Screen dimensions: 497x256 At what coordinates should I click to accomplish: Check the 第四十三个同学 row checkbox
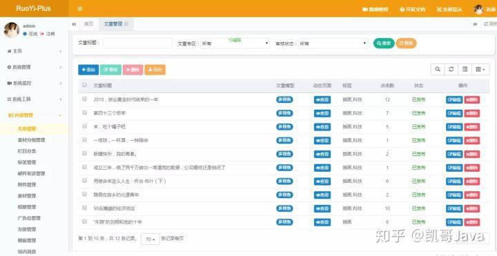click(85, 112)
